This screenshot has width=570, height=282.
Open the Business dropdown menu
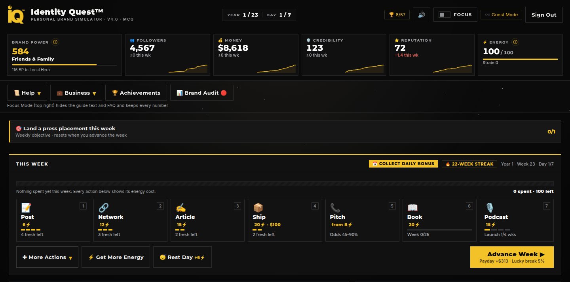pos(76,93)
